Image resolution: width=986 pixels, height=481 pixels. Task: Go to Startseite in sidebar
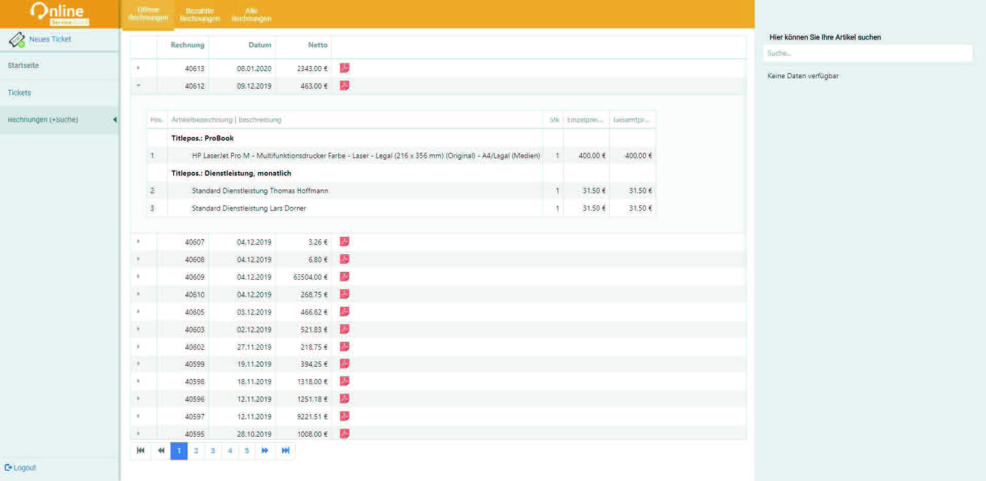coord(23,65)
